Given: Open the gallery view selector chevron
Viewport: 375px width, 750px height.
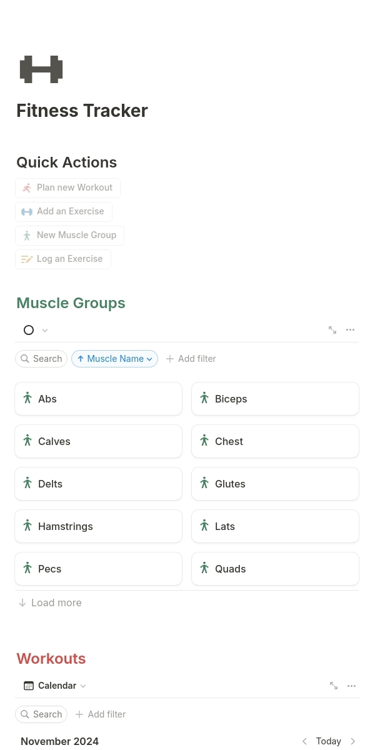Looking at the screenshot, I should click(44, 330).
